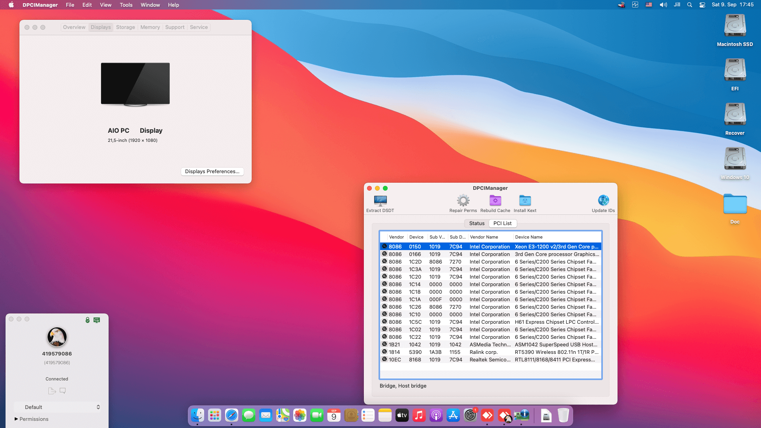Open Finder from the Dock
The width and height of the screenshot is (761, 428).
coord(197,415)
